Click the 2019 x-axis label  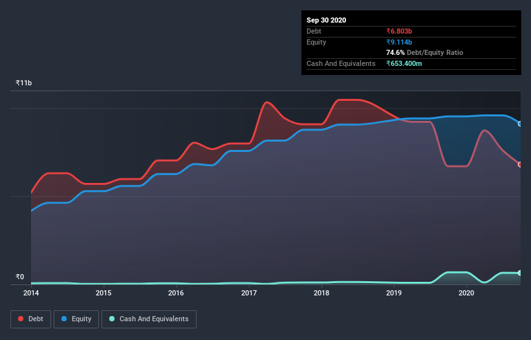tap(394, 293)
